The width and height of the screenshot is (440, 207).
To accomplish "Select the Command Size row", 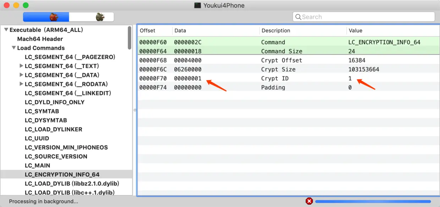I will pos(288,51).
